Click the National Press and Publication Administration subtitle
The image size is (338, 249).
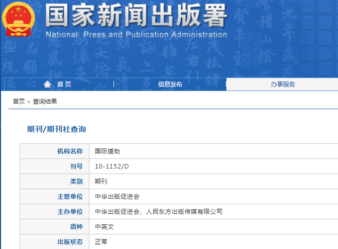137,34
